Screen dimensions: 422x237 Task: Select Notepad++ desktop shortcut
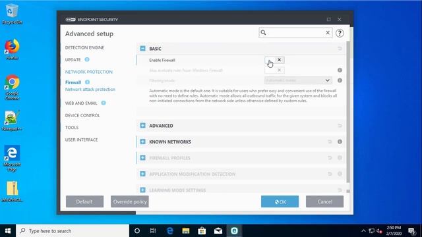(12, 120)
